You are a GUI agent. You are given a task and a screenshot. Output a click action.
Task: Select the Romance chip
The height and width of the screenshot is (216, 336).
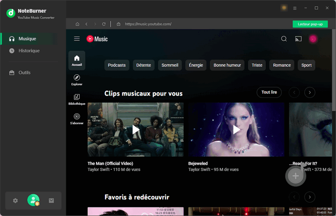pos(282,65)
